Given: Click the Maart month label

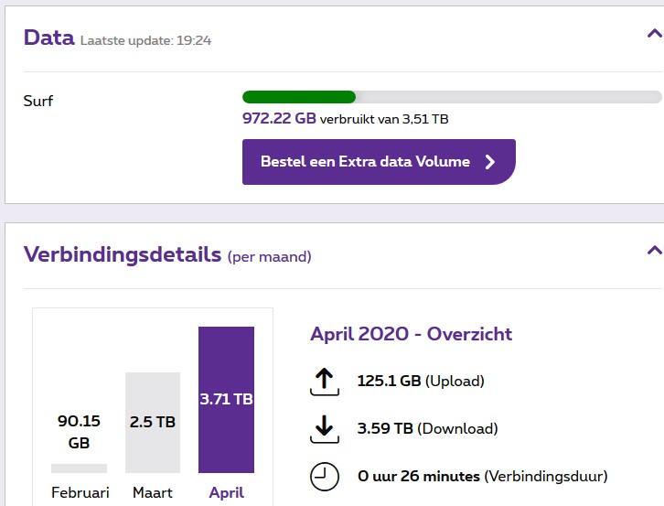Looking at the screenshot, I should point(153,492).
